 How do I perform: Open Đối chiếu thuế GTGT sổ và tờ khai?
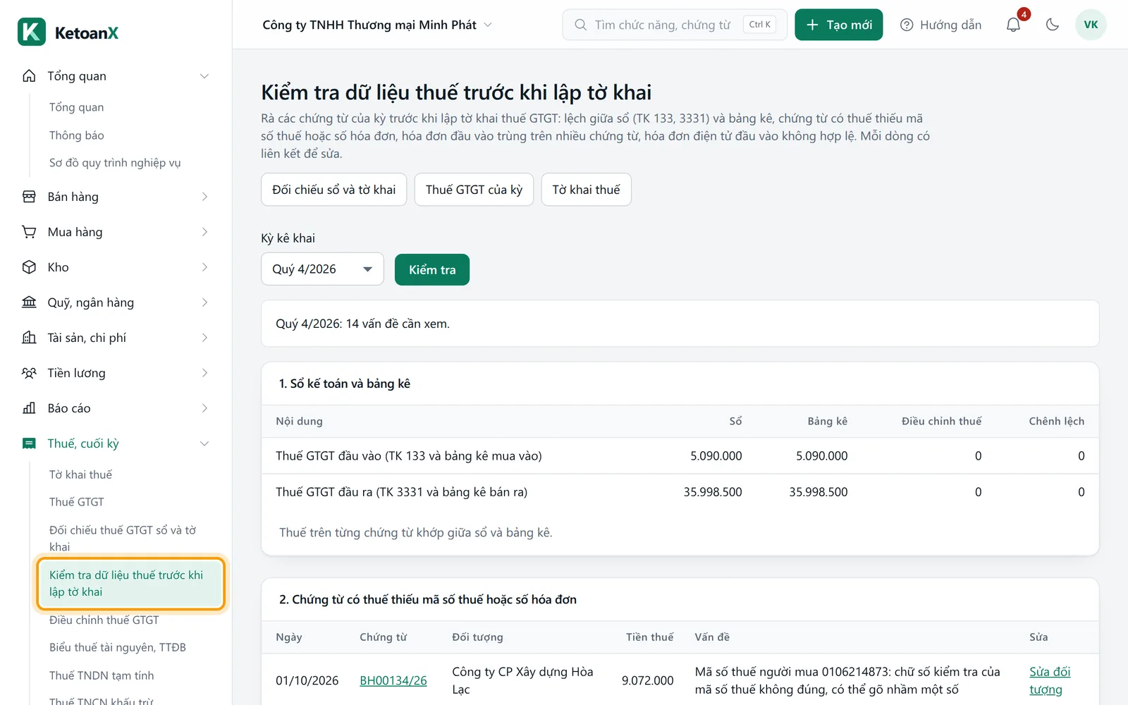click(123, 539)
